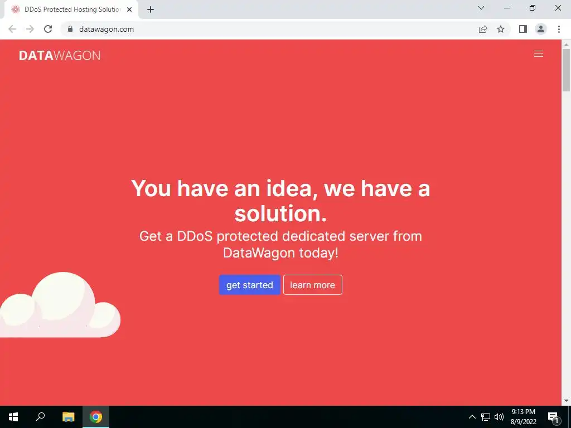Restore down the Chrome window
Image resolution: width=571 pixels, height=428 pixels.
click(x=533, y=8)
